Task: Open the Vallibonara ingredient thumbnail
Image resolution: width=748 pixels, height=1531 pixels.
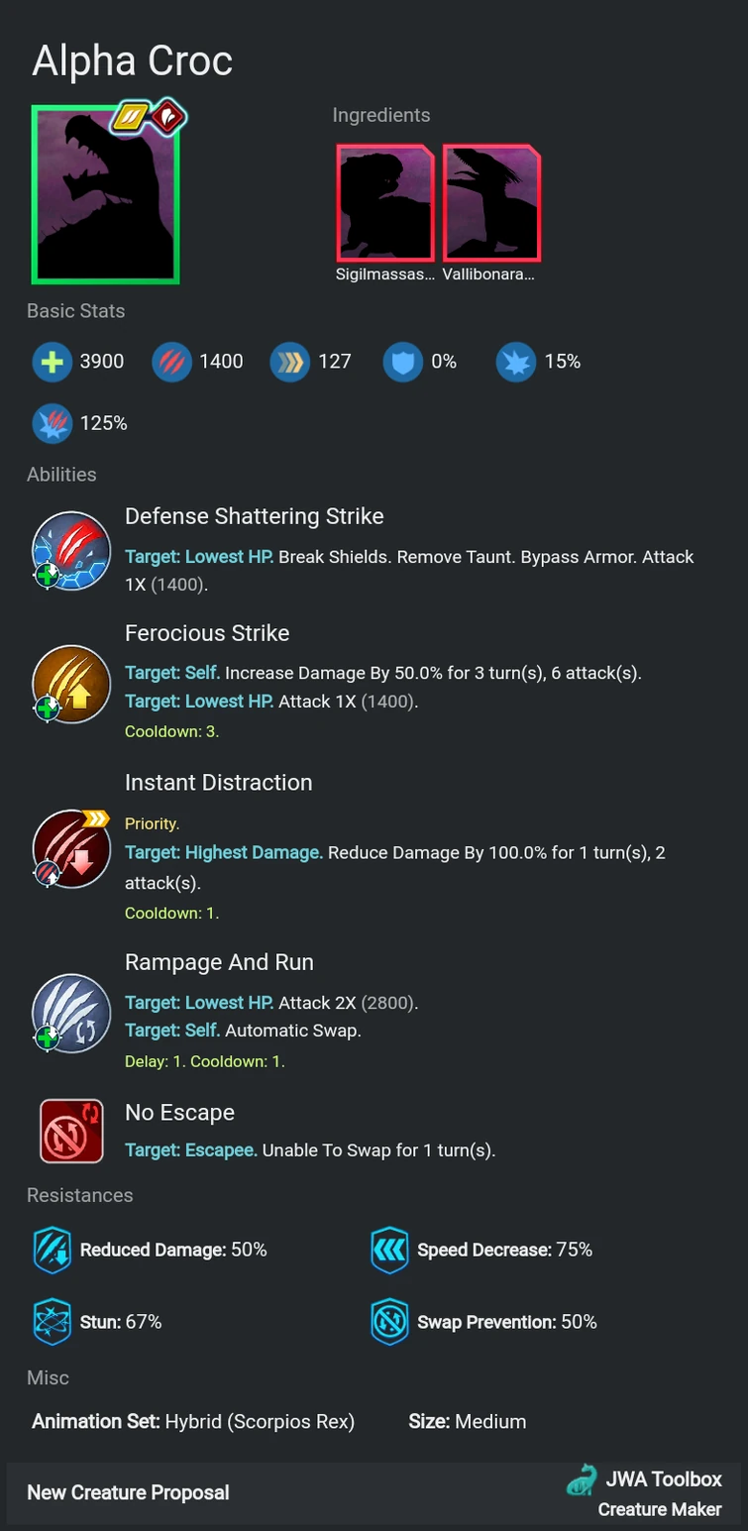Action: pyautogui.click(x=491, y=203)
